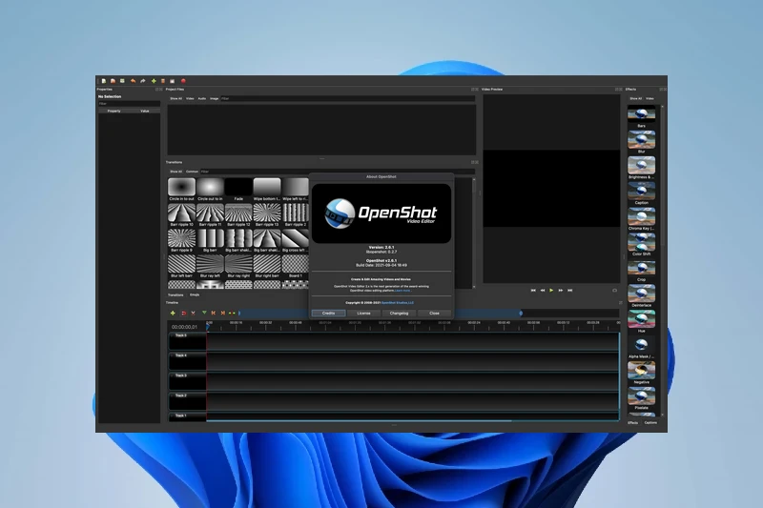
Task: Click the Play button under video preview
Action: click(x=551, y=290)
